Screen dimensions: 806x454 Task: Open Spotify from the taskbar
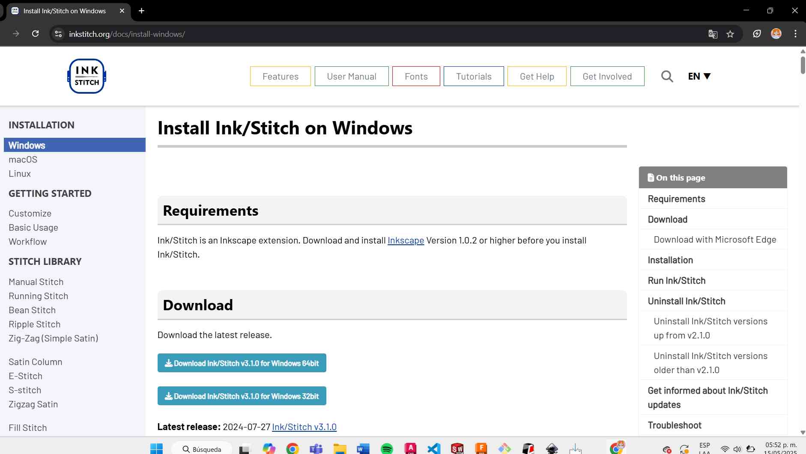[387, 448]
